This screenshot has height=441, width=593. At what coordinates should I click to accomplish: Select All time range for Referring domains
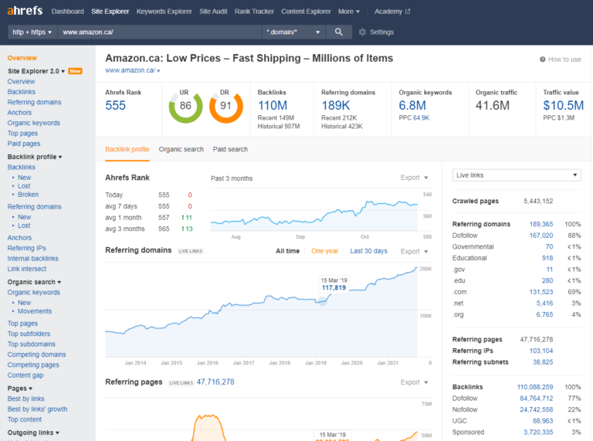(289, 251)
